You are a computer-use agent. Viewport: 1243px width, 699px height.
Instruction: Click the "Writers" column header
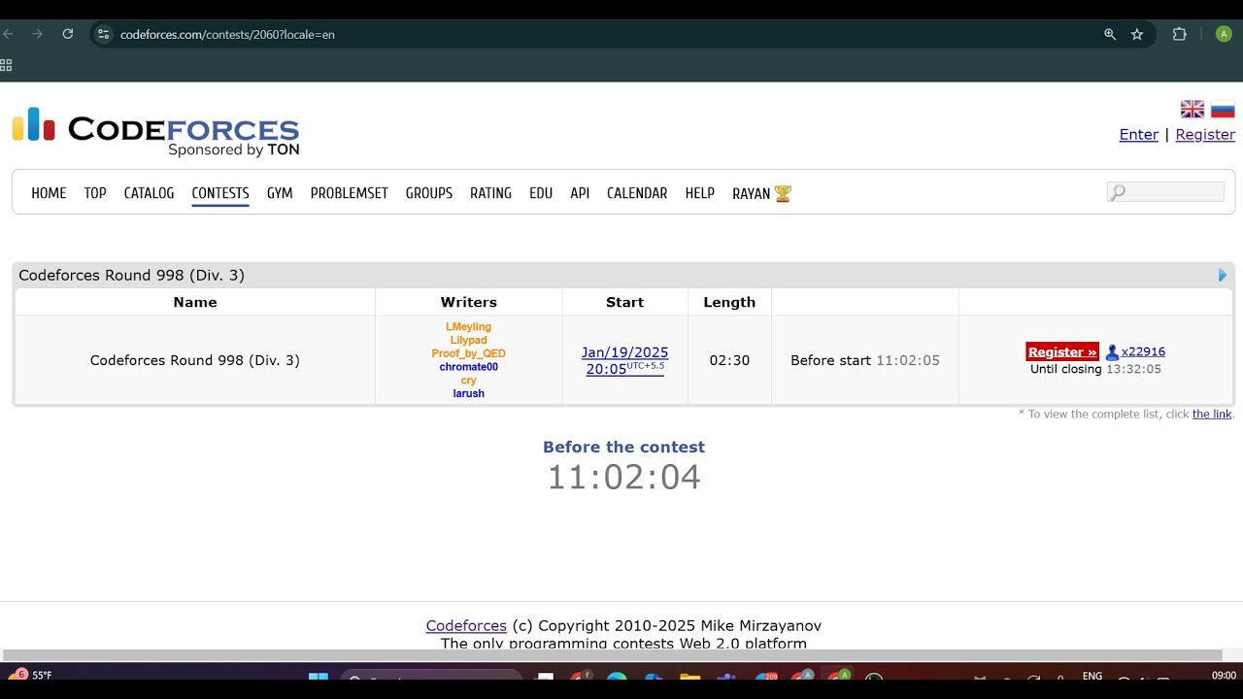tap(468, 302)
